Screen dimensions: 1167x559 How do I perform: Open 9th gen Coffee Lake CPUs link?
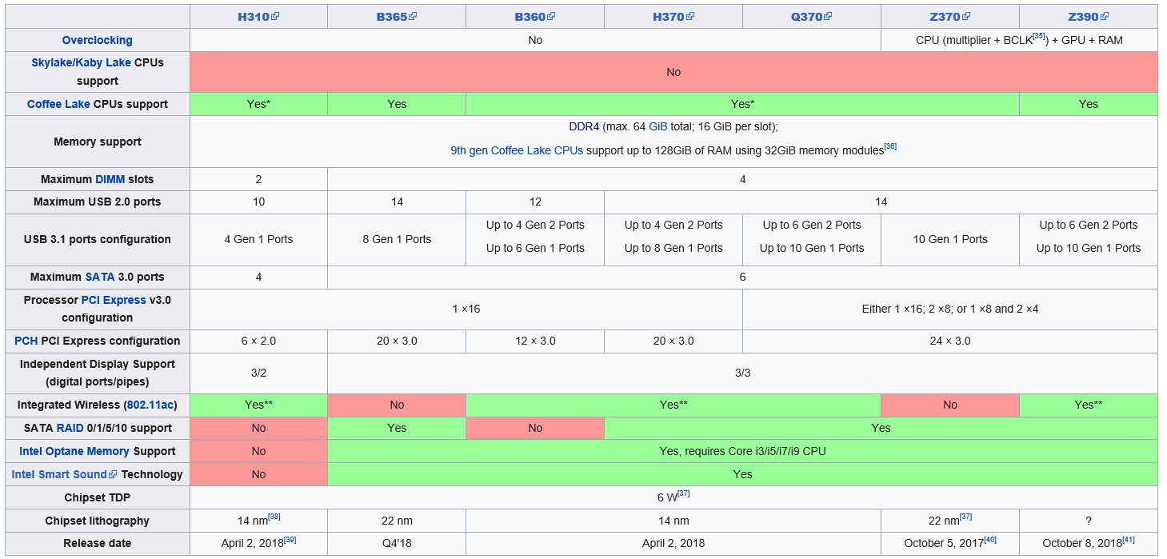517,150
